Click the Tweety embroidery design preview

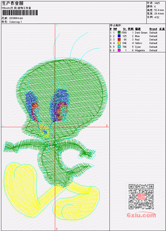click(55, 127)
